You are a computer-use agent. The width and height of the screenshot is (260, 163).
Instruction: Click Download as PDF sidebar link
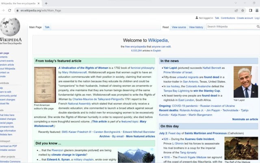pos(9,146)
